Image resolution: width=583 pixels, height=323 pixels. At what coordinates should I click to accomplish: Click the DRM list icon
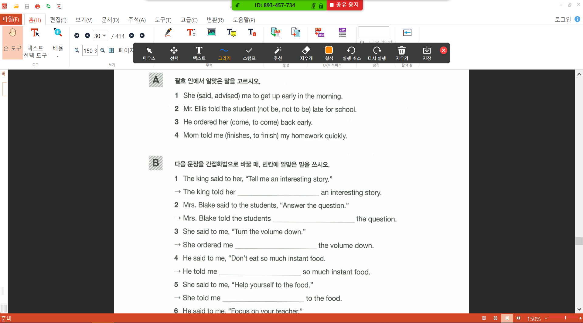click(342, 32)
